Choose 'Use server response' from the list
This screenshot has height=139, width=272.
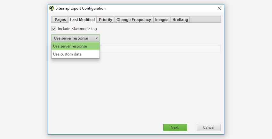click(x=76, y=46)
